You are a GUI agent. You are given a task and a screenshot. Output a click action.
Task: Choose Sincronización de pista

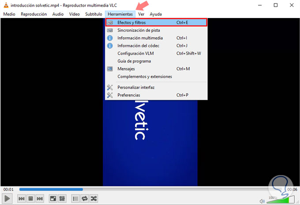[156, 30]
